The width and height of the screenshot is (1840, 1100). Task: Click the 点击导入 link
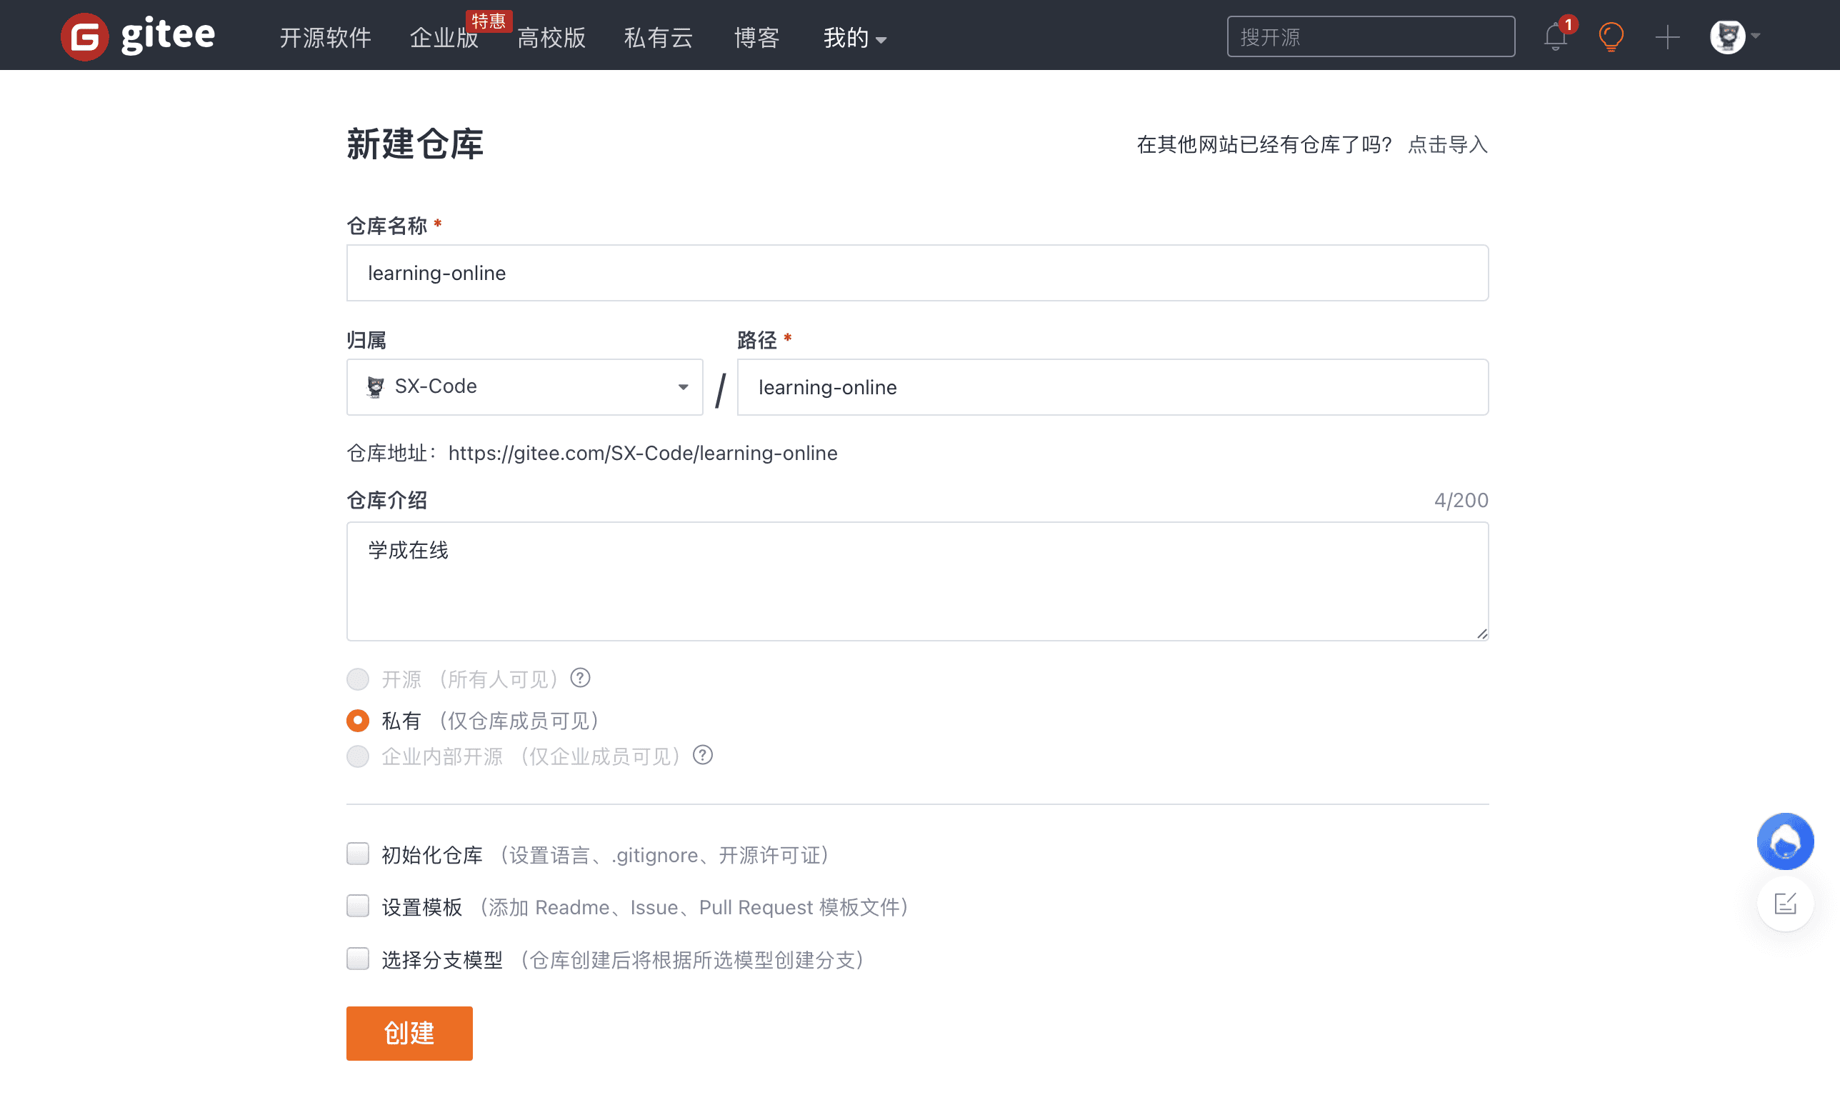click(1447, 144)
